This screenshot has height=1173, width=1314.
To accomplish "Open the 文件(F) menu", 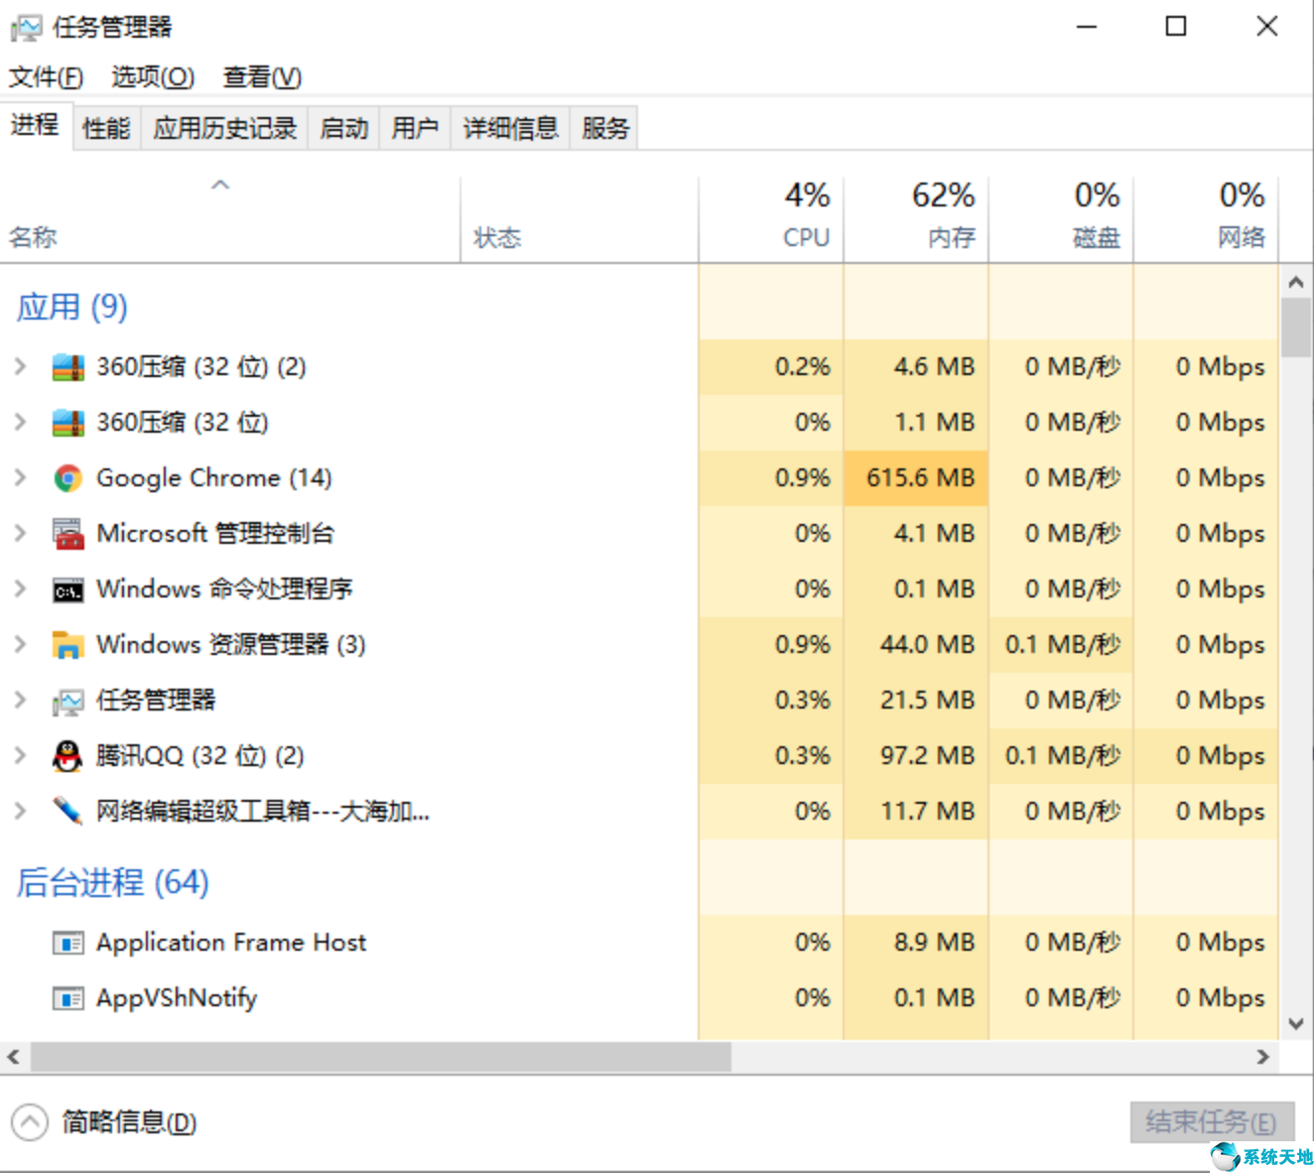I will click(46, 77).
